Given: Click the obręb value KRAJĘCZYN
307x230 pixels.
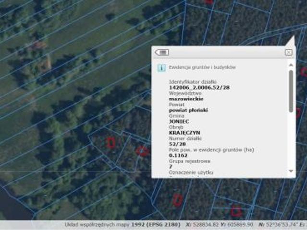Looking at the screenshot, I should click(184, 132).
